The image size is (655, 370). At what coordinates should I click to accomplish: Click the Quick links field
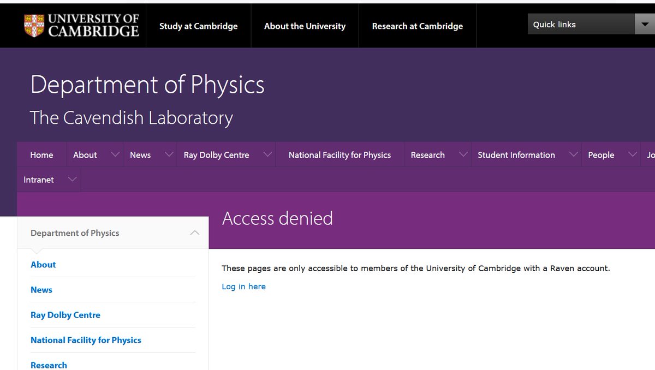pyautogui.click(x=581, y=24)
